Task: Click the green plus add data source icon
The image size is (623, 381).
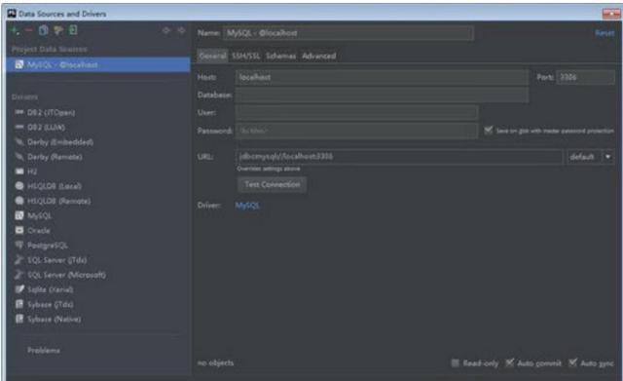Action: 16,30
